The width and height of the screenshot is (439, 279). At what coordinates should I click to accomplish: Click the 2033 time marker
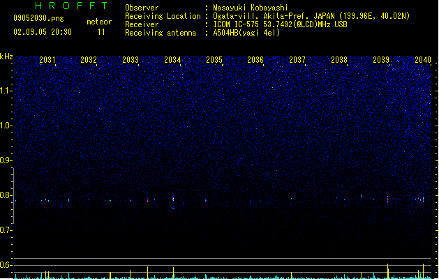click(x=131, y=60)
